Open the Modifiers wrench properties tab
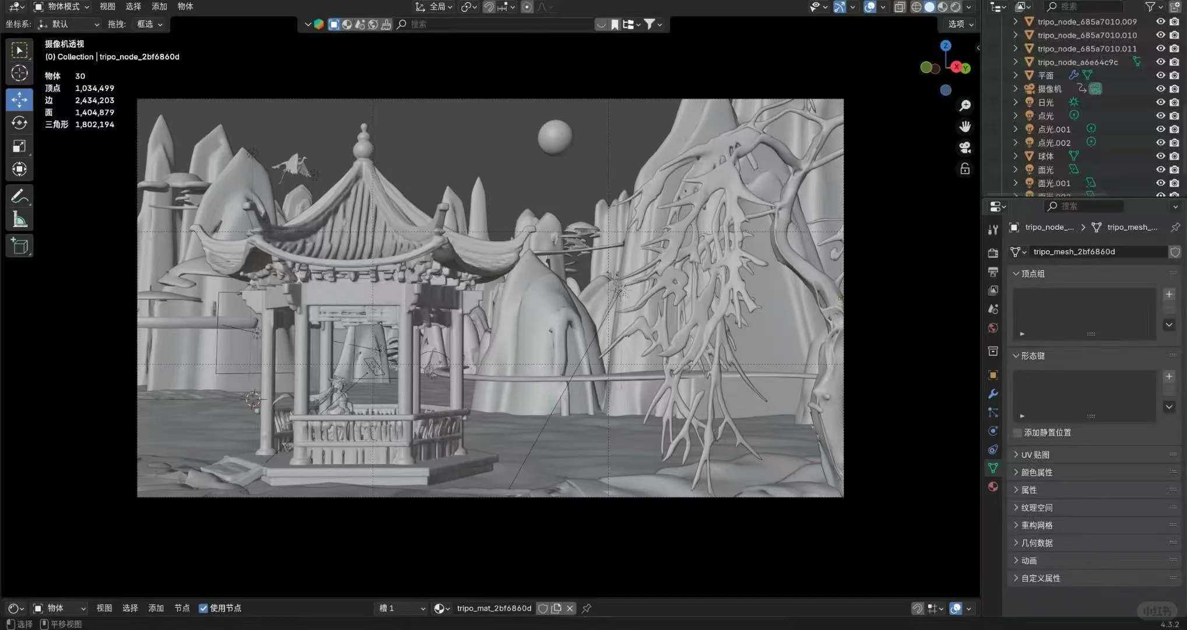1187x630 pixels. point(993,394)
